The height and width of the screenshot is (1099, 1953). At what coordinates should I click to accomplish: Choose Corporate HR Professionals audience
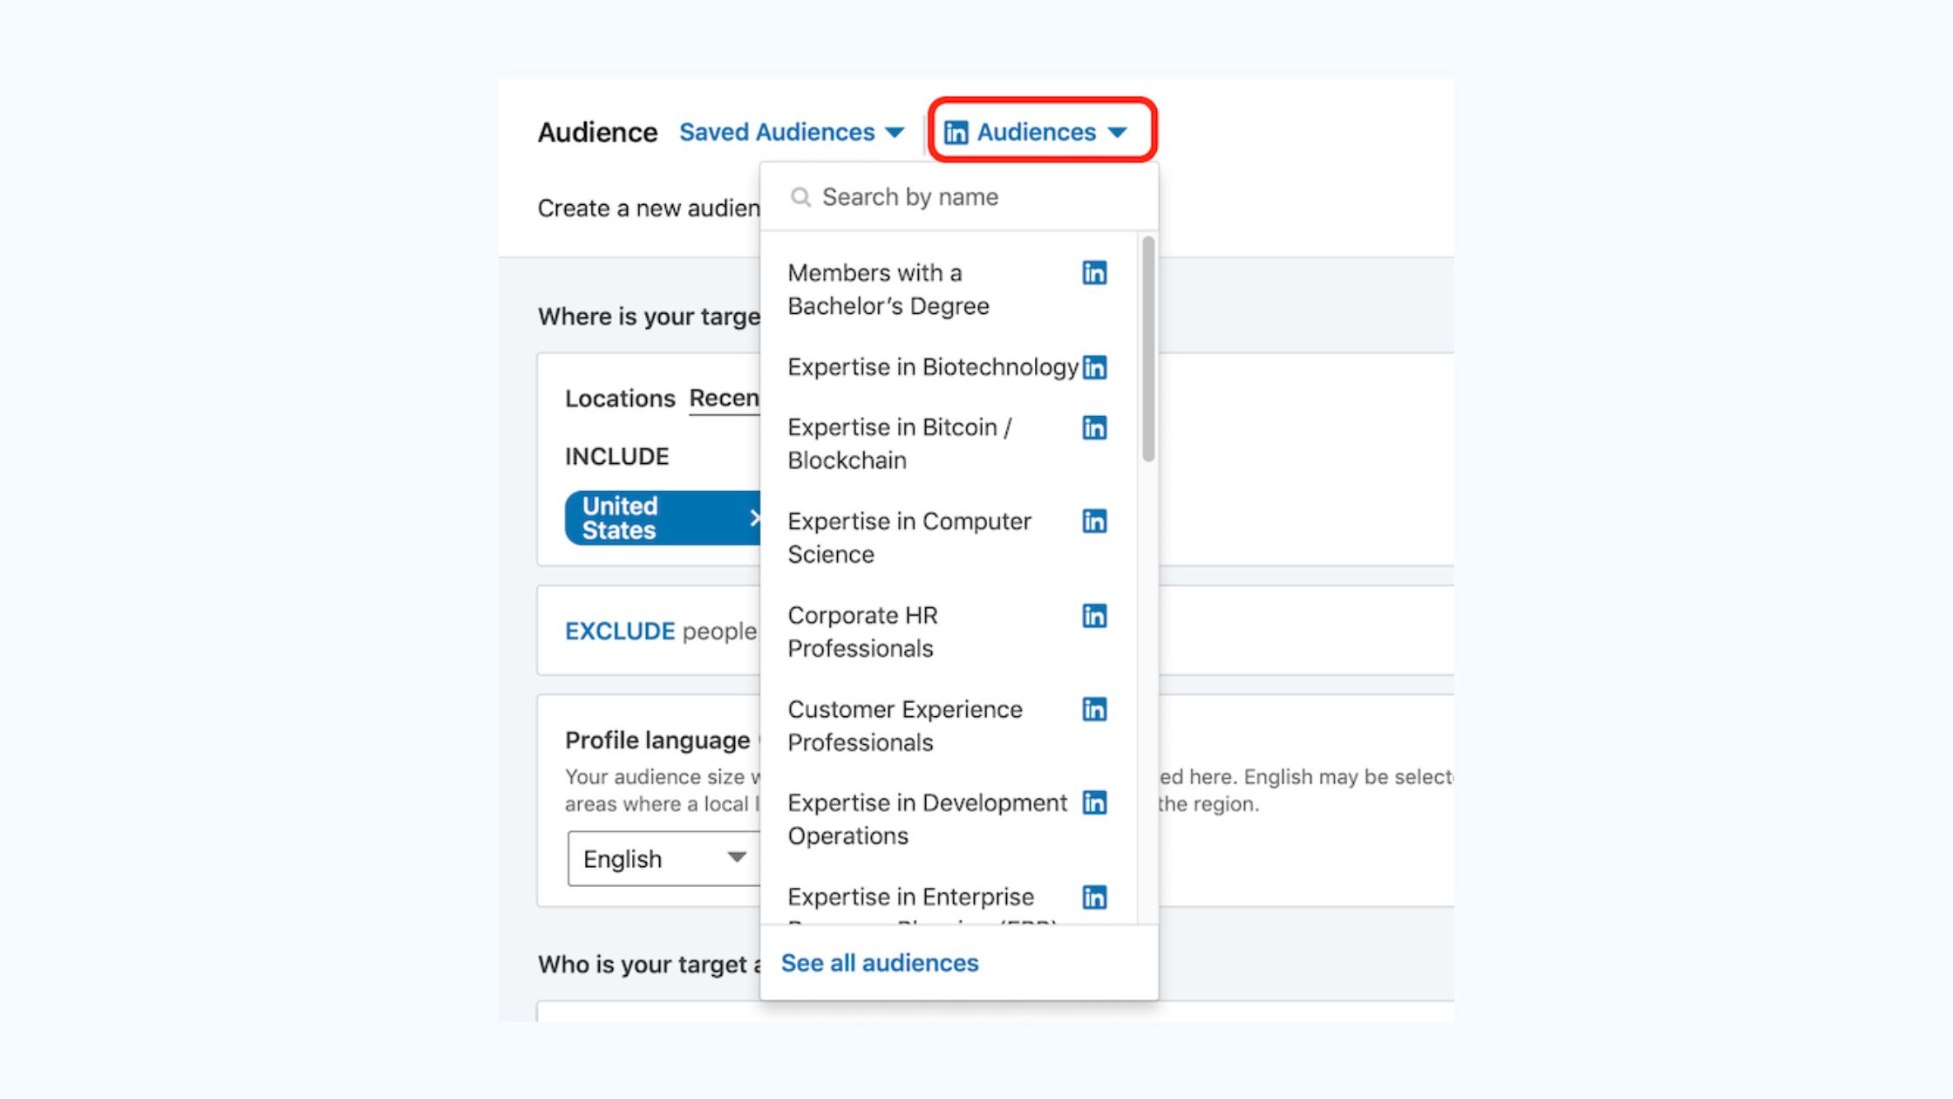(861, 631)
